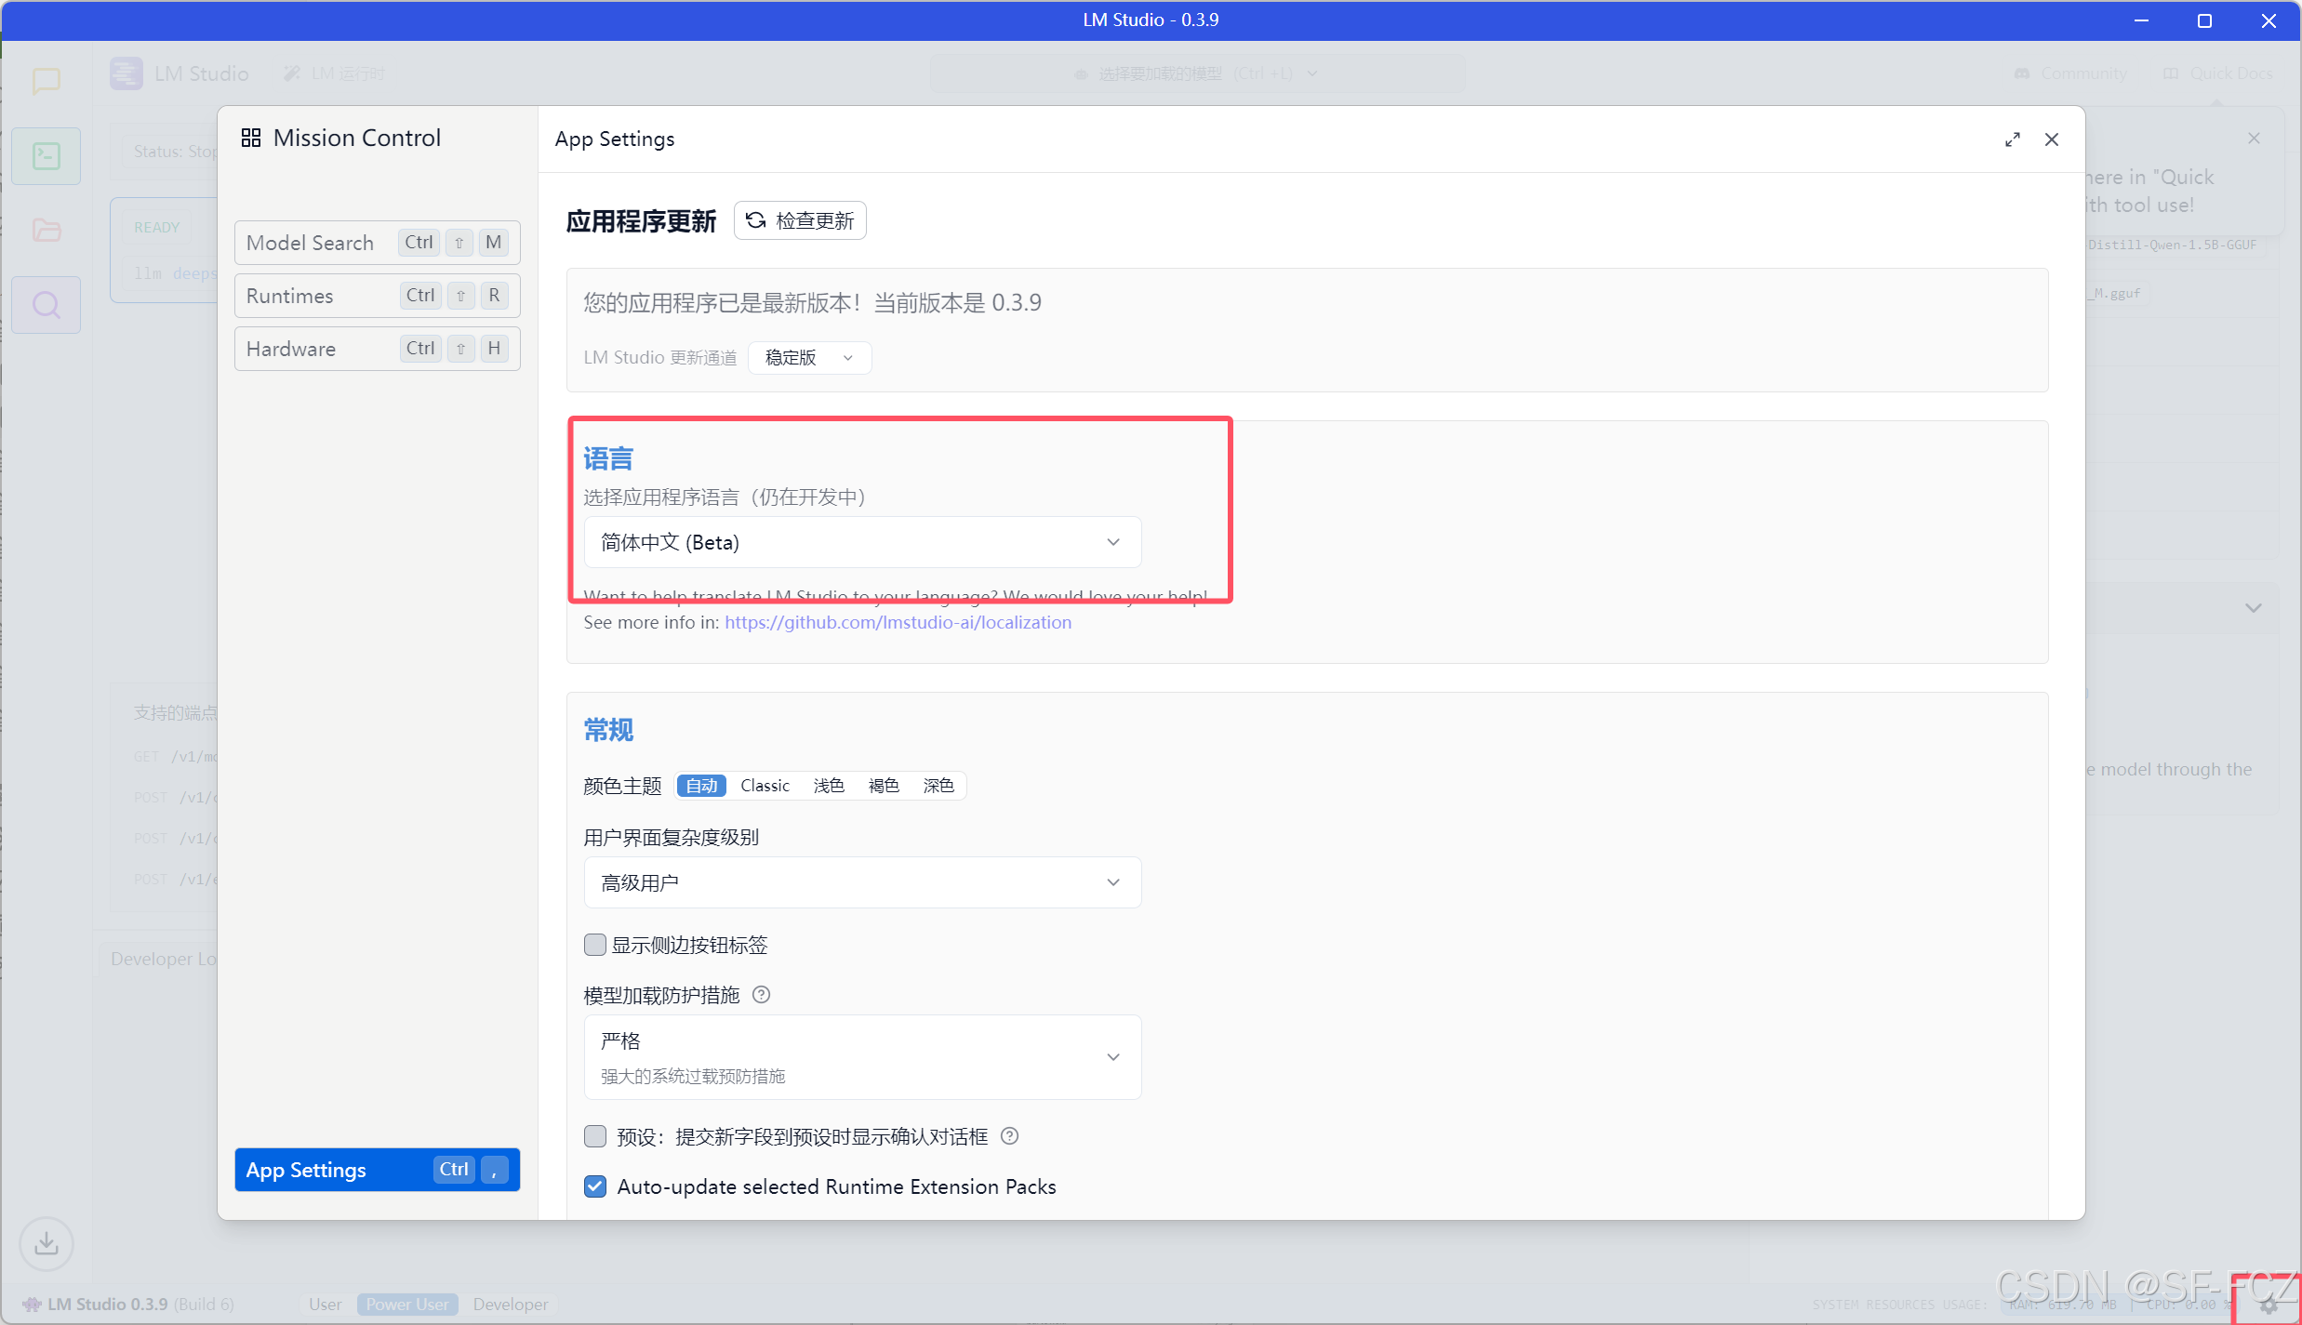Open the github localization link
This screenshot has width=2302, height=1325.
898,622
